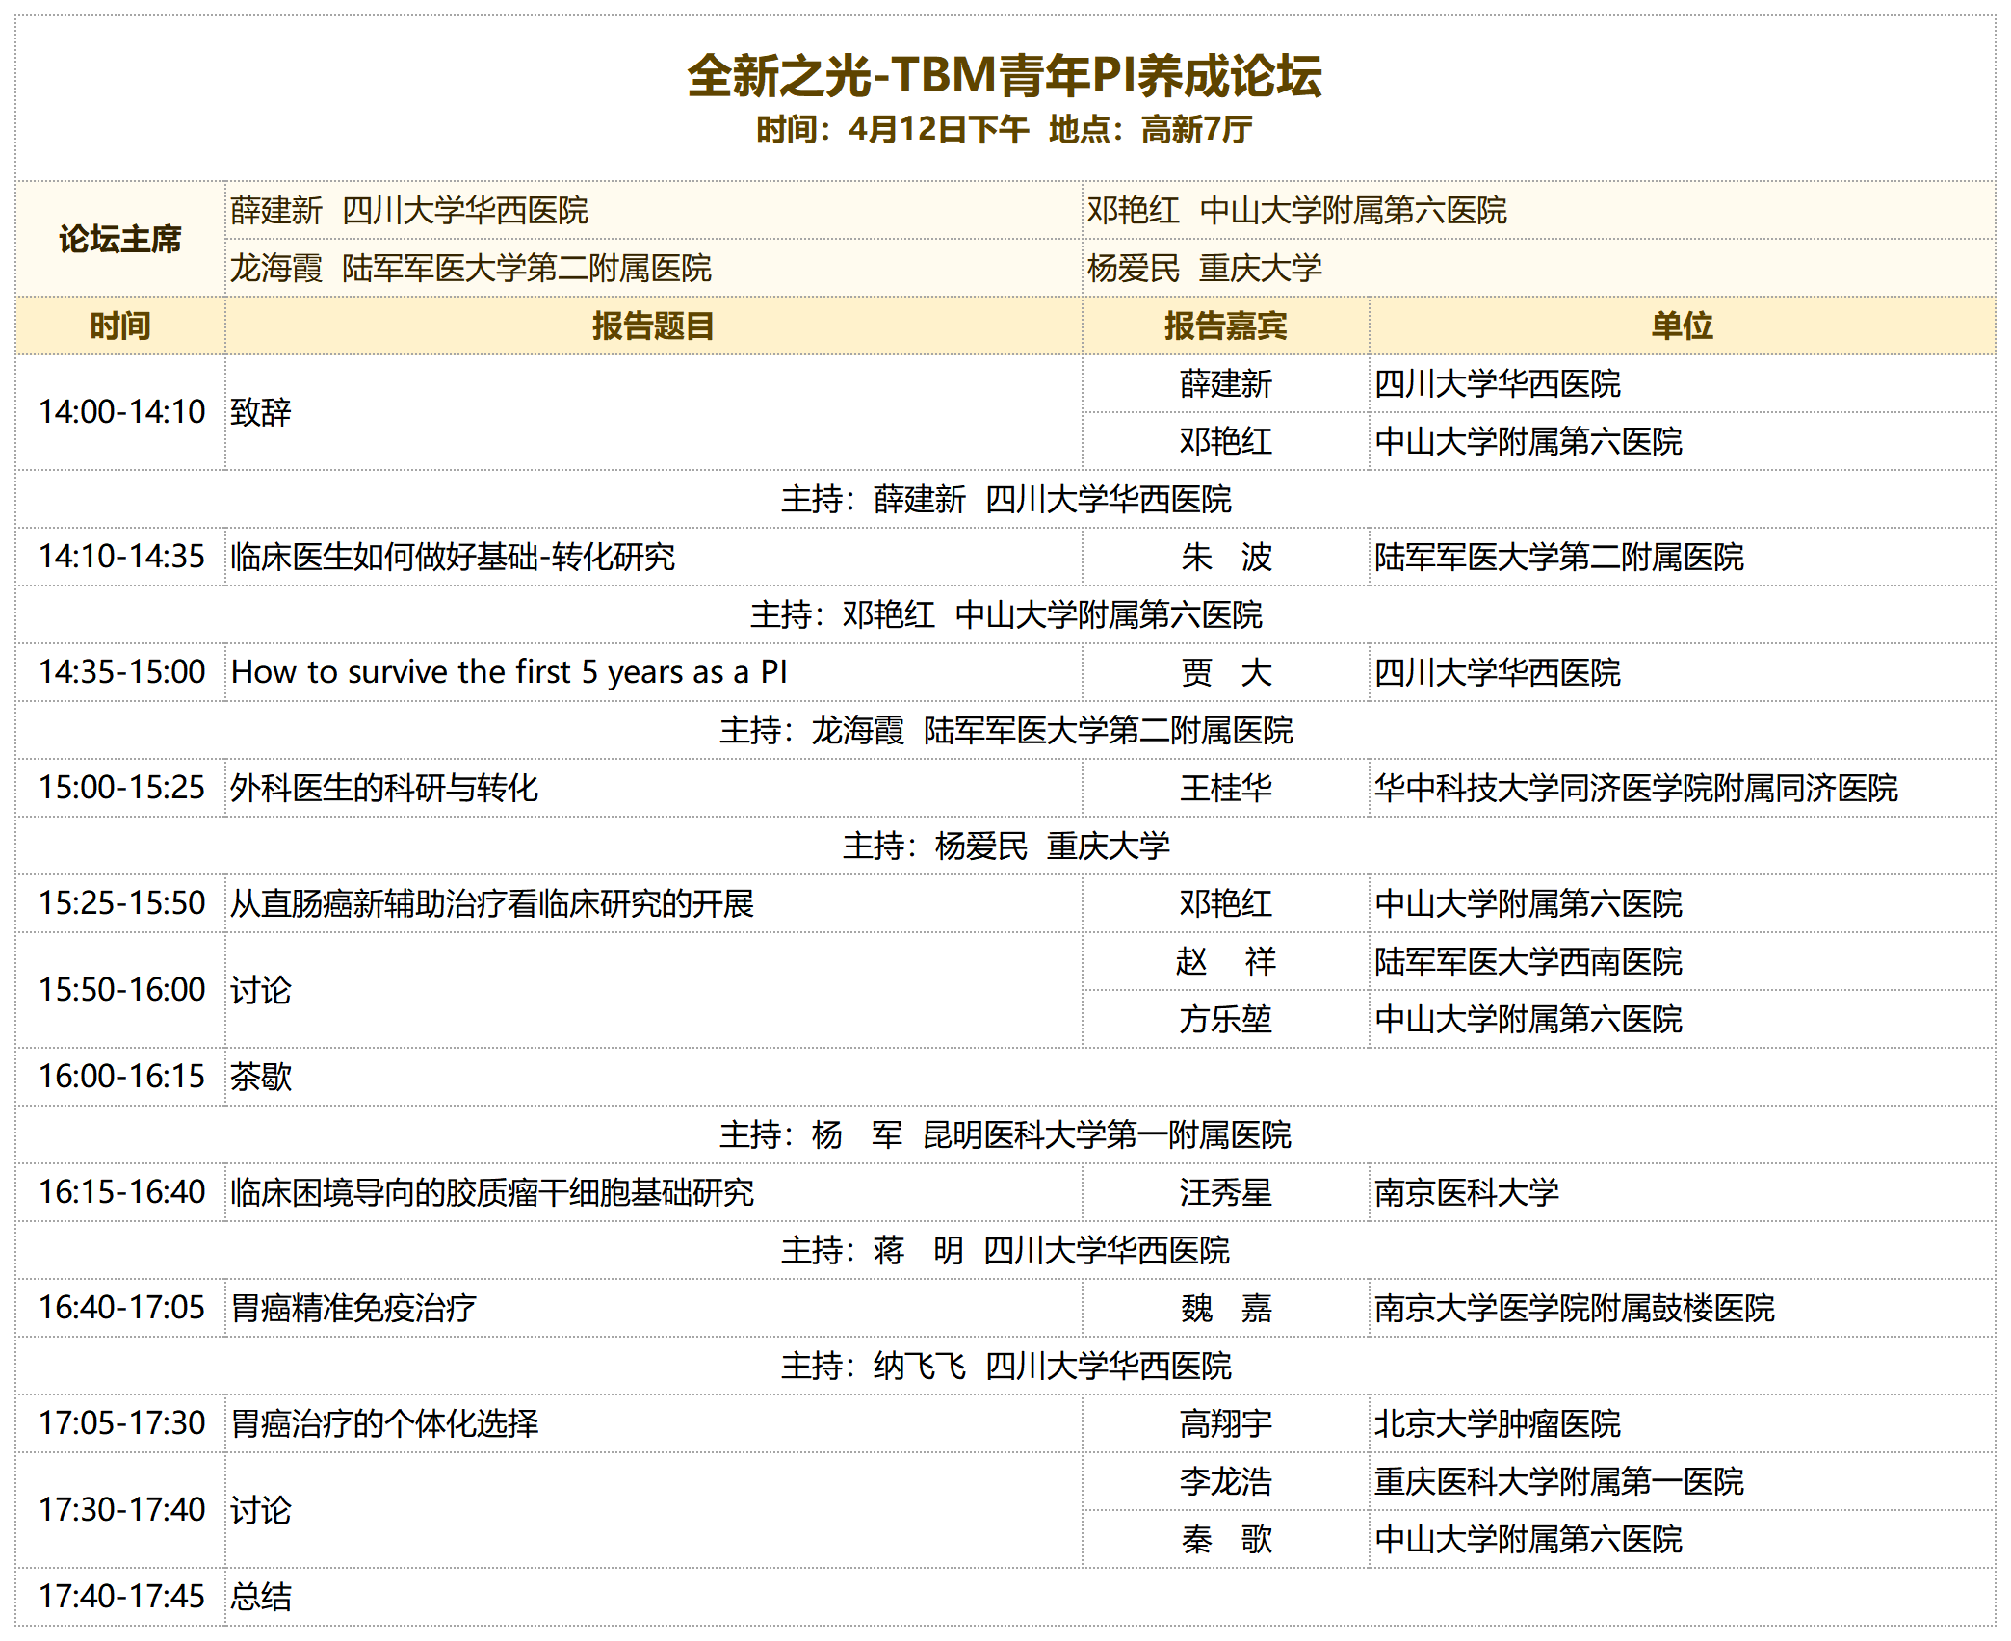Click chair entry 杨爱民 重庆大学 in header
Viewport: 2011px width, 1641px height.
(x=1205, y=268)
